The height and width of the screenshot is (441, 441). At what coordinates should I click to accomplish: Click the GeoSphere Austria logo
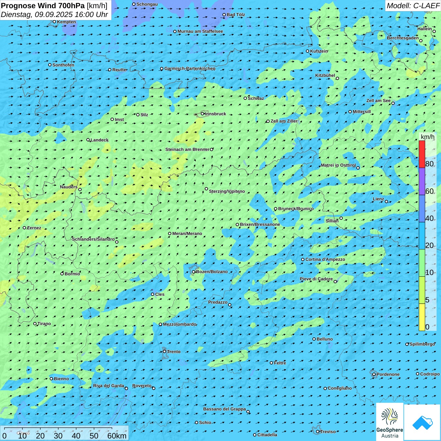pyautogui.click(x=390, y=422)
